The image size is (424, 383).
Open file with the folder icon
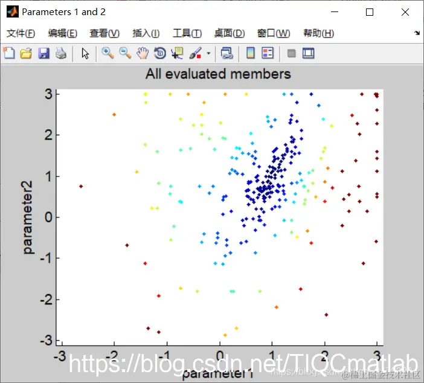click(x=26, y=53)
